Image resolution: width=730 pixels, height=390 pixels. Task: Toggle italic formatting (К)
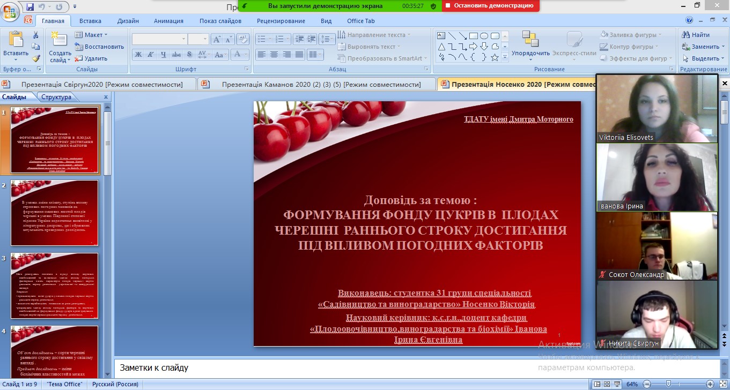[x=151, y=54]
